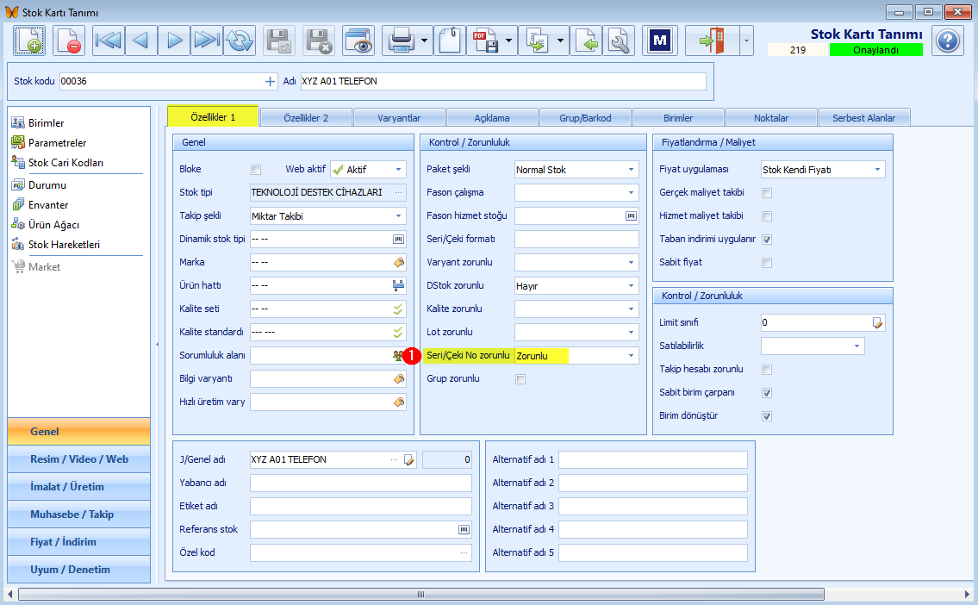Toggle the Bloke checkbox
The height and width of the screenshot is (605, 978).
tap(256, 170)
